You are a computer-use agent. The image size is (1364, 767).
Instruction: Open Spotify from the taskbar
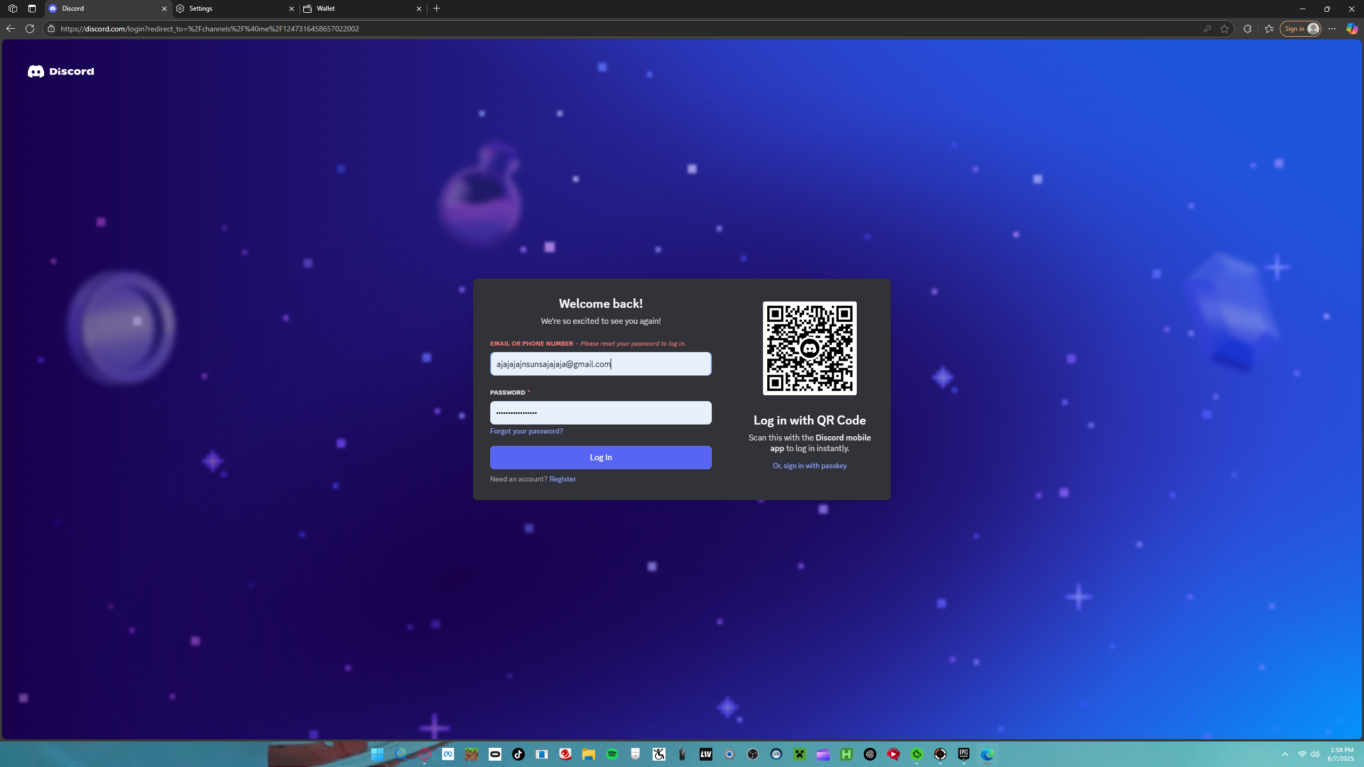click(612, 754)
